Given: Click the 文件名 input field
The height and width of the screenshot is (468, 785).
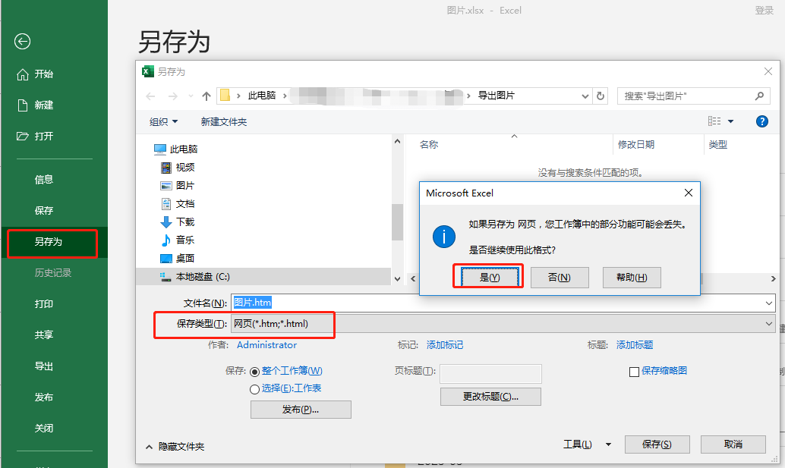Looking at the screenshot, I should pos(497,303).
